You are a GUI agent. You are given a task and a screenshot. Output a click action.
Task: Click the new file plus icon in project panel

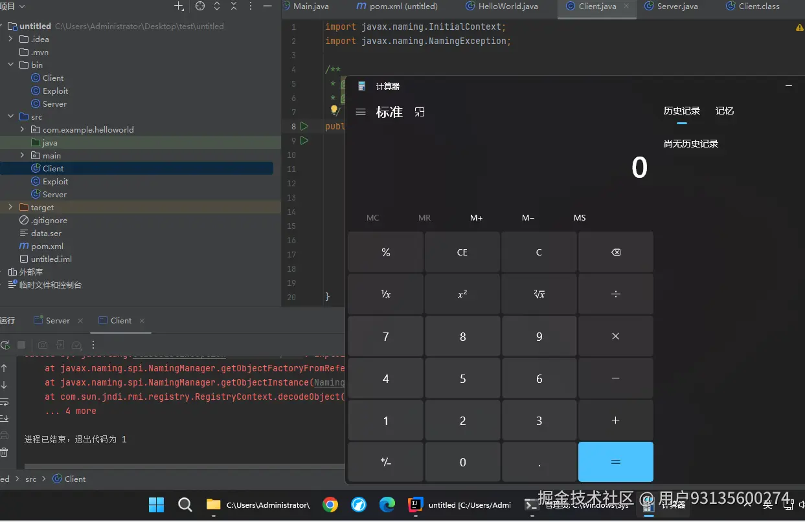coord(179,6)
